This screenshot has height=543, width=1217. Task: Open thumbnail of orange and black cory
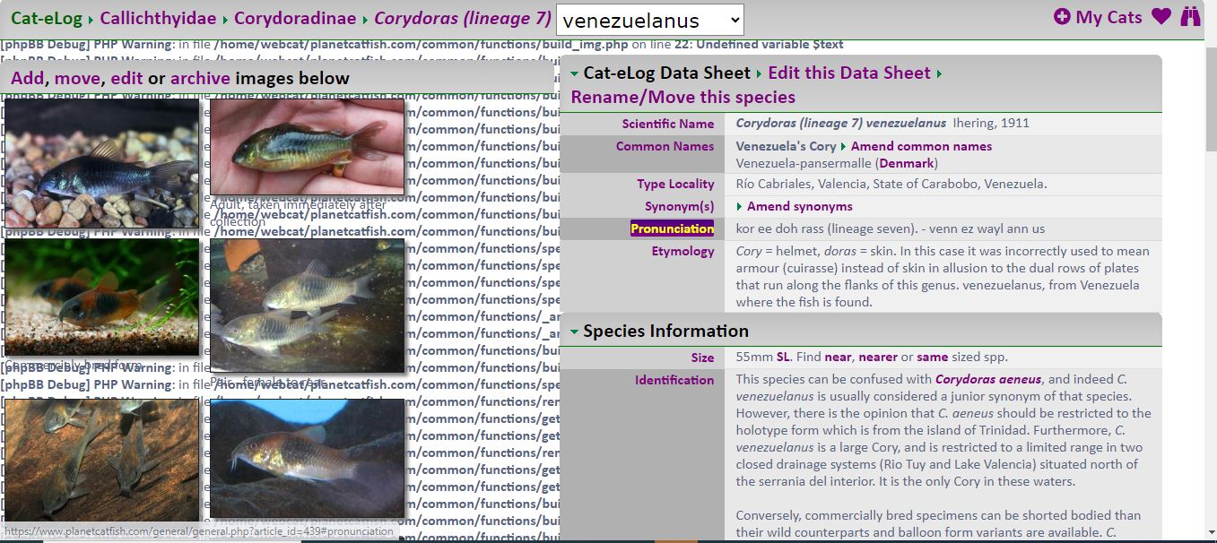(x=101, y=297)
